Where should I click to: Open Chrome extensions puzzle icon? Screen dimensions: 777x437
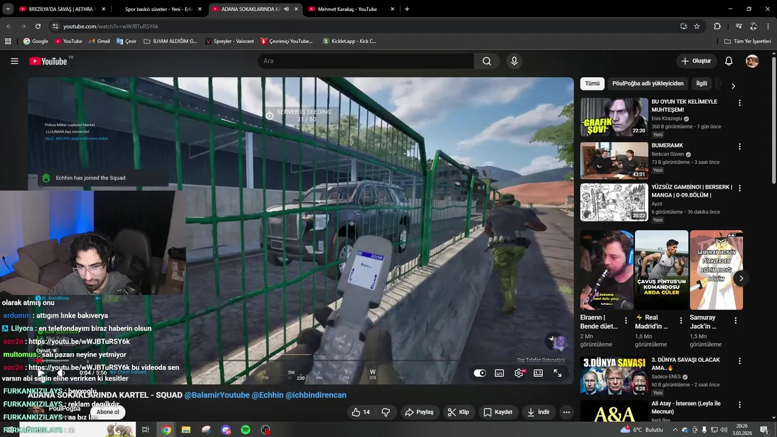point(718,26)
